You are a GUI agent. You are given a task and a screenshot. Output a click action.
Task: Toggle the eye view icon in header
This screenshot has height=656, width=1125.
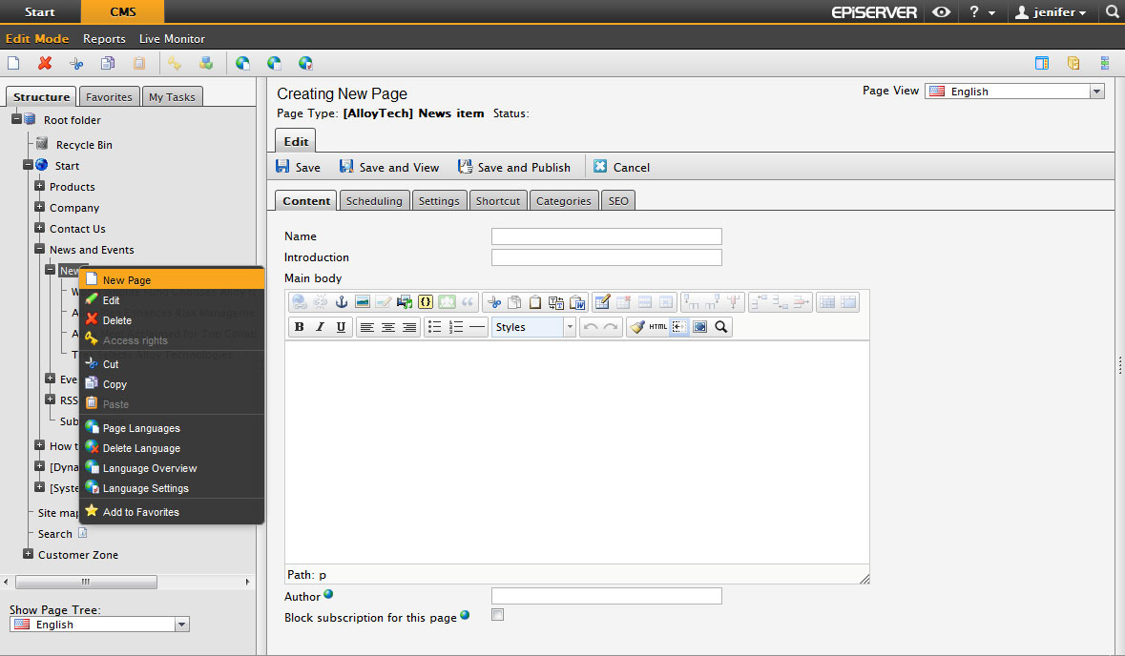pos(942,12)
